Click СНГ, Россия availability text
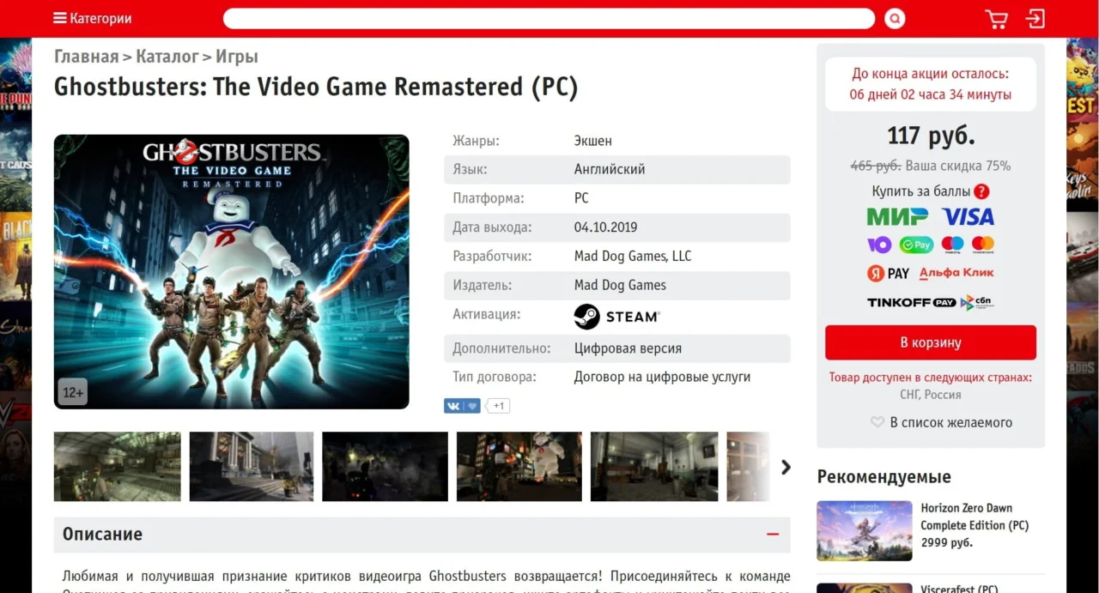The image size is (1099, 593). [931, 395]
